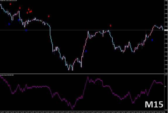Select the final blue buy arrow near chart end
Screen dimensions: 168x113
click(152, 40)
